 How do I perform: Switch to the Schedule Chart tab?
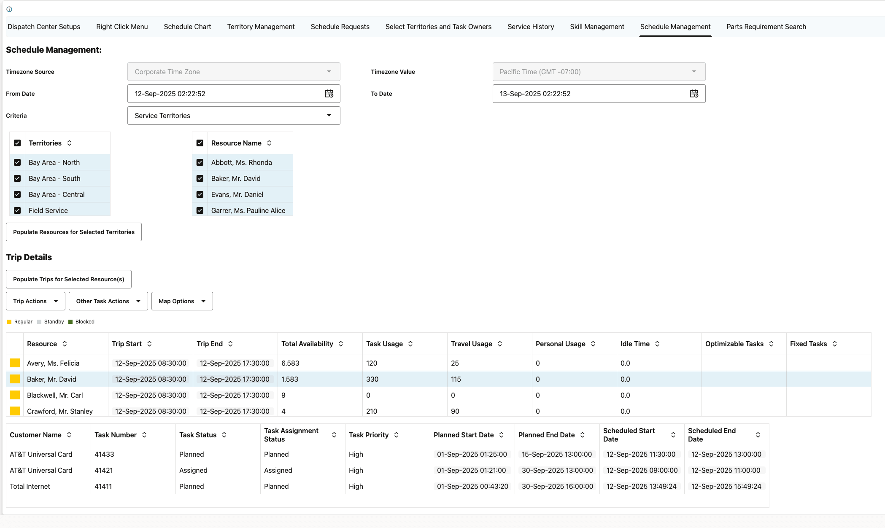click(187, 27)
